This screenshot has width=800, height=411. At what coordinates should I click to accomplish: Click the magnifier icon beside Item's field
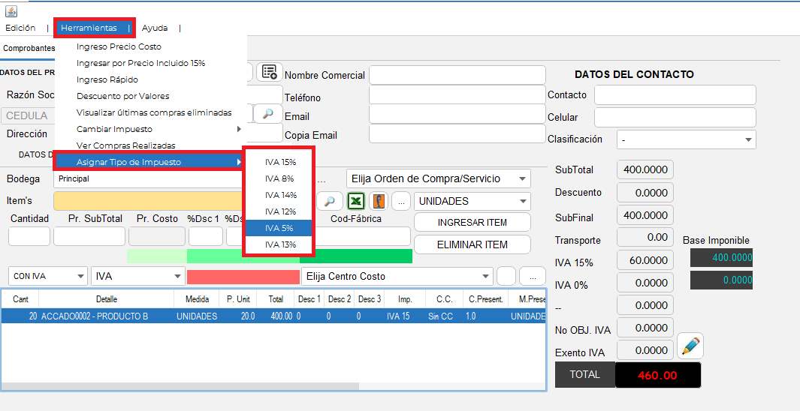330,201
